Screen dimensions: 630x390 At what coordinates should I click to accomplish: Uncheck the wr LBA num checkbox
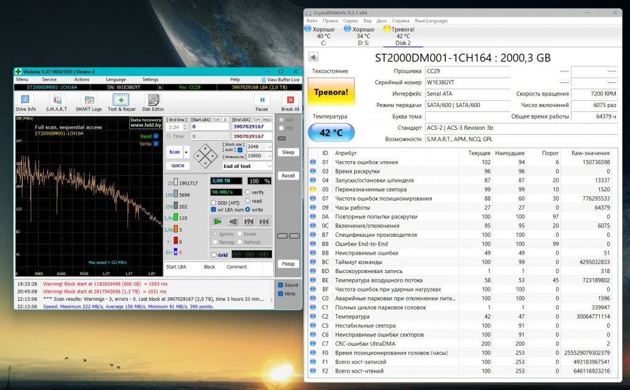213,209
